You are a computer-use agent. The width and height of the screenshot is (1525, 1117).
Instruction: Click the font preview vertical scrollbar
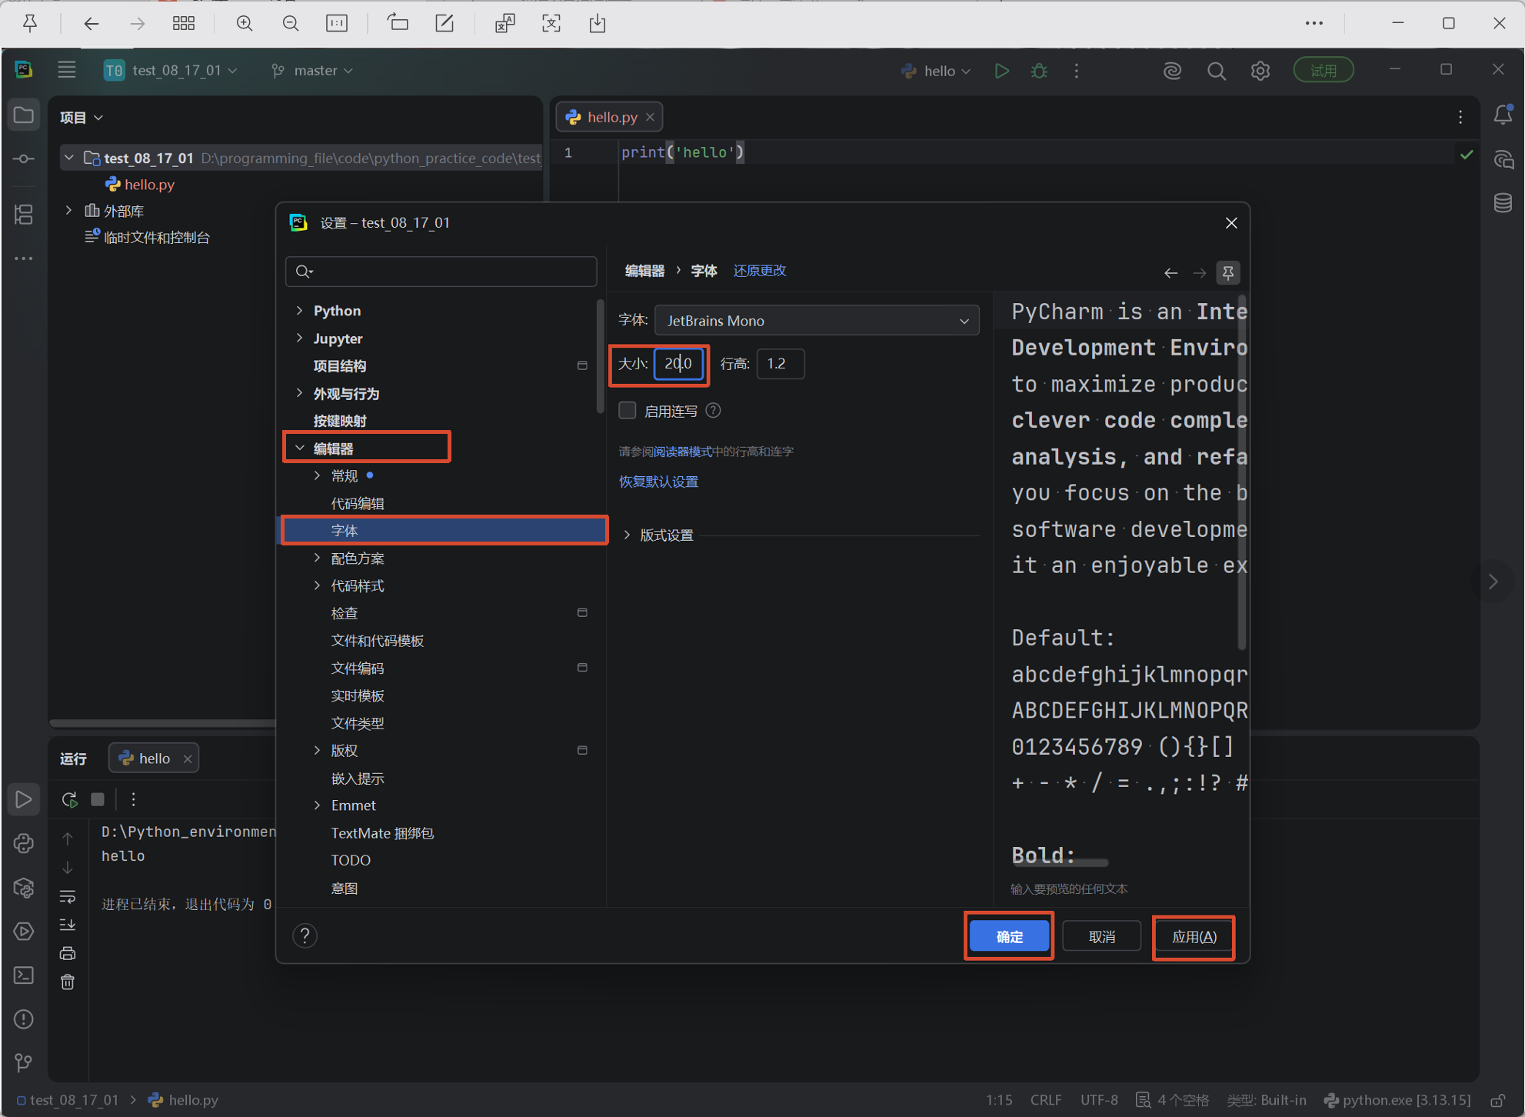click(x=1241, y=471)
